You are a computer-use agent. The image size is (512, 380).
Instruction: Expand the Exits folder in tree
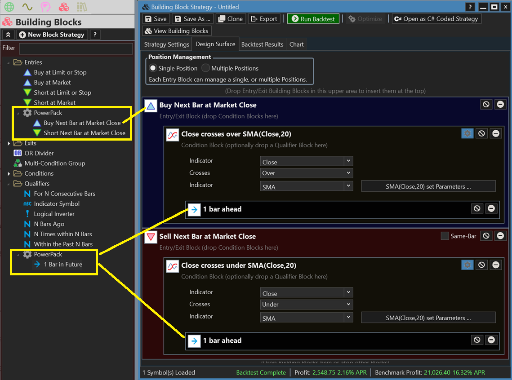[x=9, y=143]
